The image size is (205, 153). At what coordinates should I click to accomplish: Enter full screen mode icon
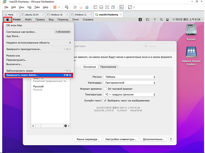pyautogui.click(x=107, y=7)
